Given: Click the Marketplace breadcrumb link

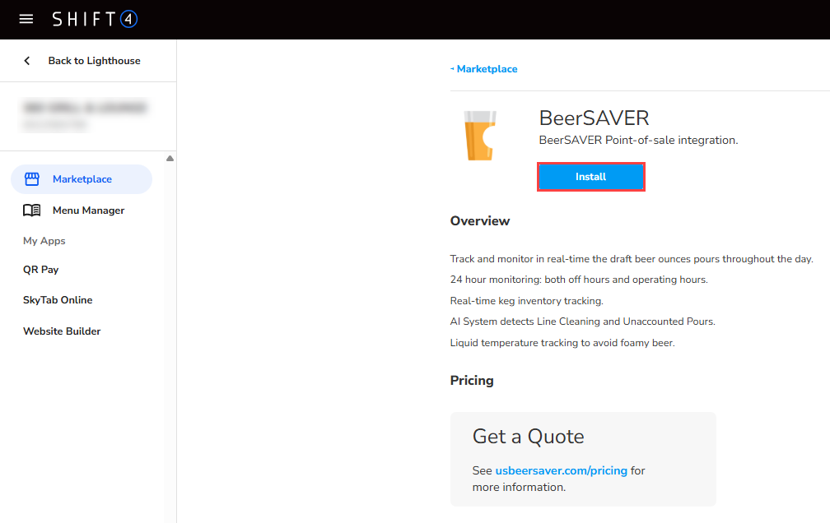Looking at the screenshot, I should tap(487, 69).
